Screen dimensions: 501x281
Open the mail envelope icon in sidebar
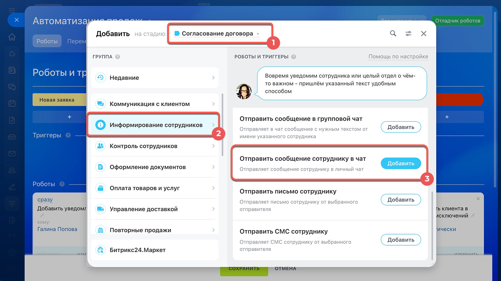pos(12,154)
